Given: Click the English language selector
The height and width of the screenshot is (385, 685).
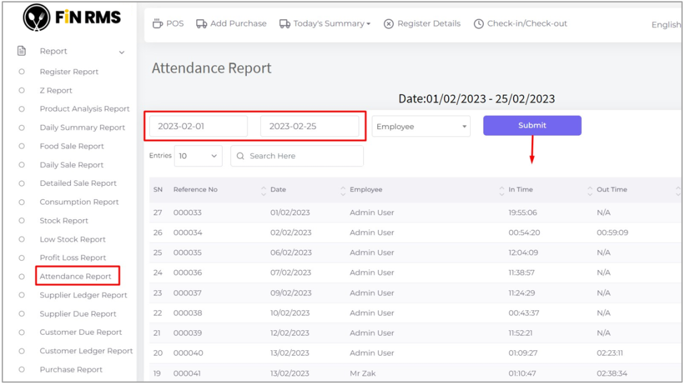Looking at the screenshot, I should click(666, 25).
